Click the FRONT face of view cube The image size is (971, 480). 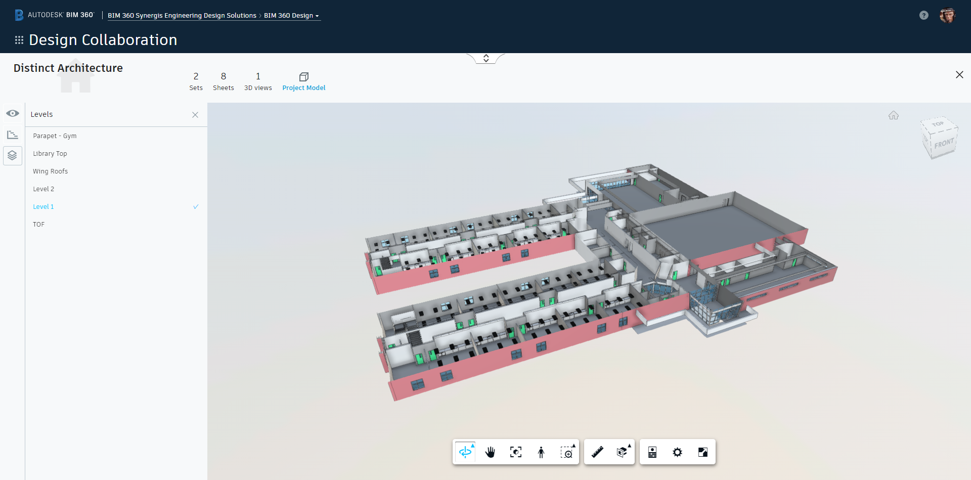coord(943,144)
